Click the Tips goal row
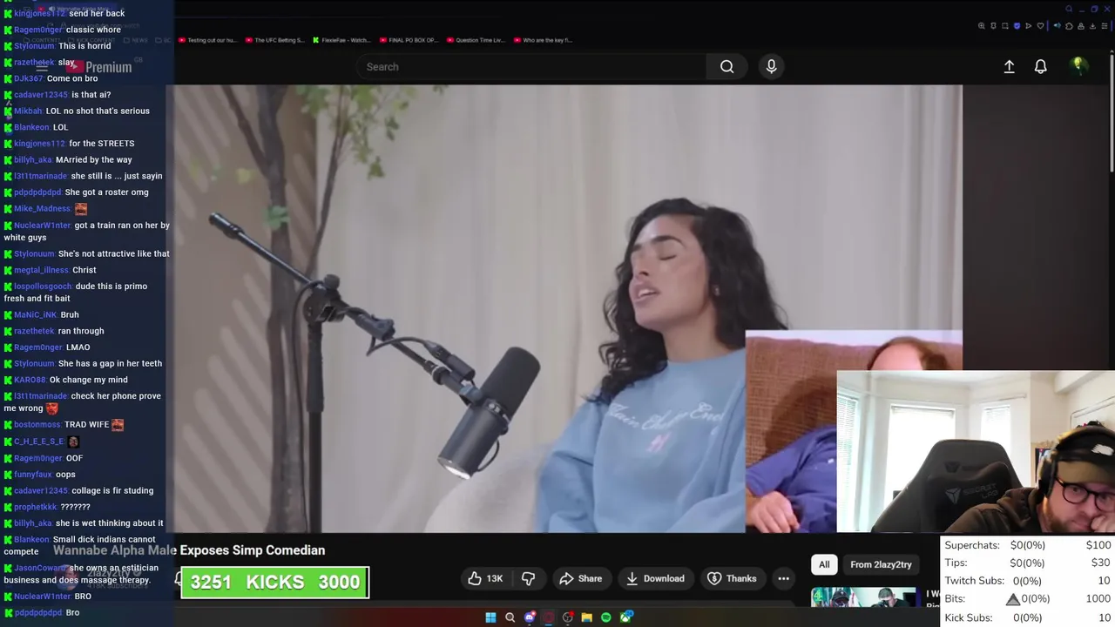The height and width of the screenshot is (627, 1115). [x=1028, y=563]
